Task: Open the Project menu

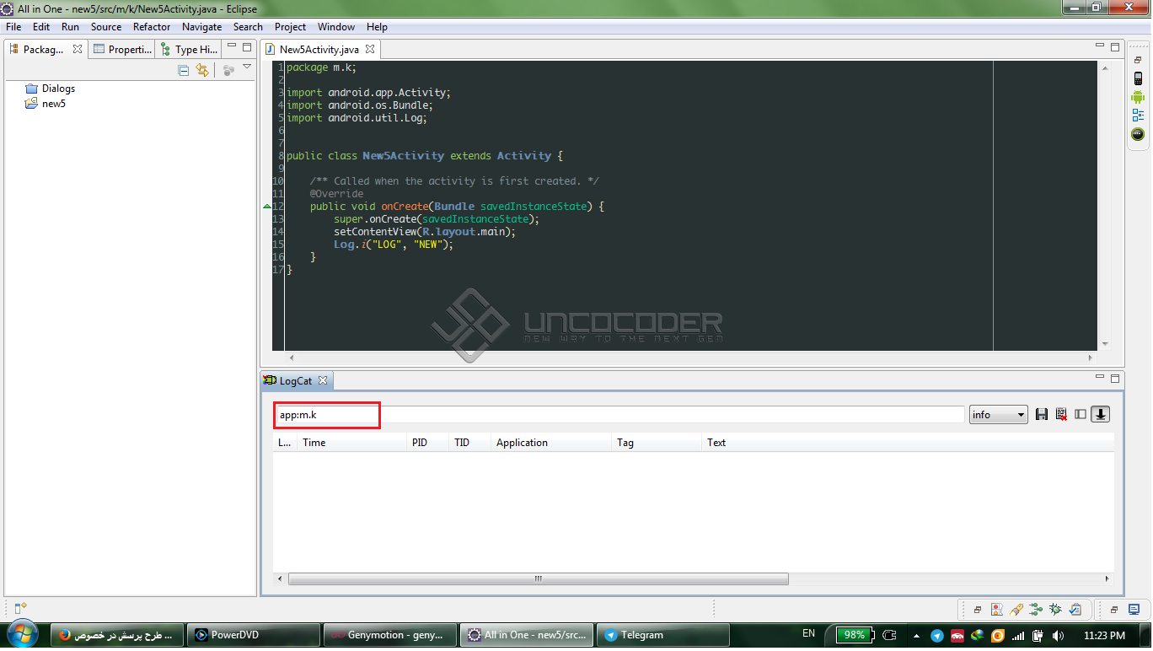Action: pyautogui.click(x=290, y=27)
